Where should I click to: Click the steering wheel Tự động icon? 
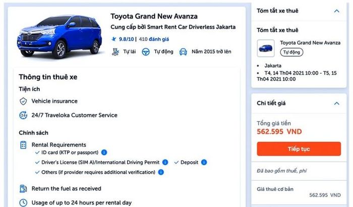coord(146,51)
